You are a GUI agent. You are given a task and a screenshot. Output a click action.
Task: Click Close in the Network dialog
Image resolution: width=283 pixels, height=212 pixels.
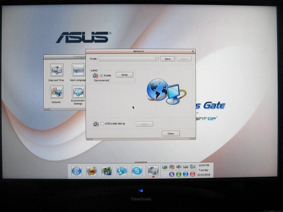(x=171, y=134)
